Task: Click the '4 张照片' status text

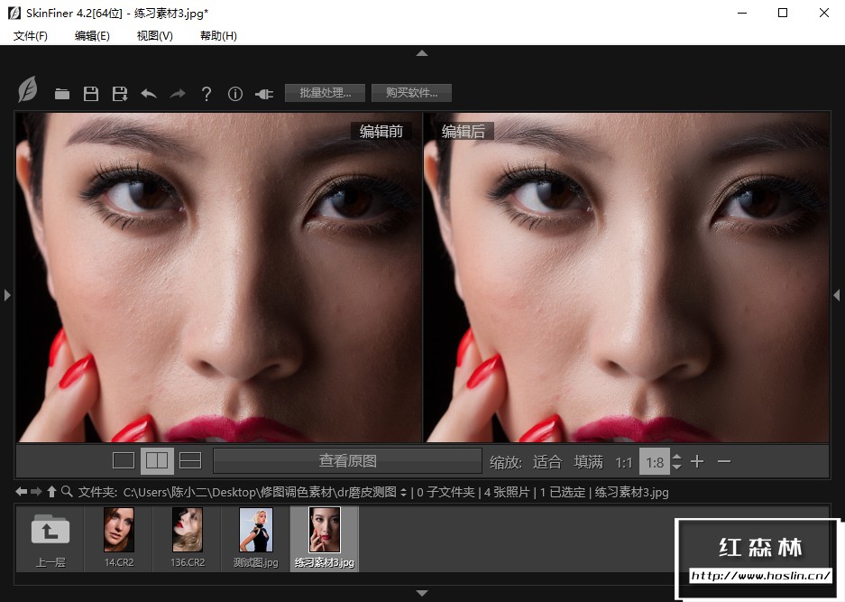Action: pyautogui.click(x=507, y=492)
